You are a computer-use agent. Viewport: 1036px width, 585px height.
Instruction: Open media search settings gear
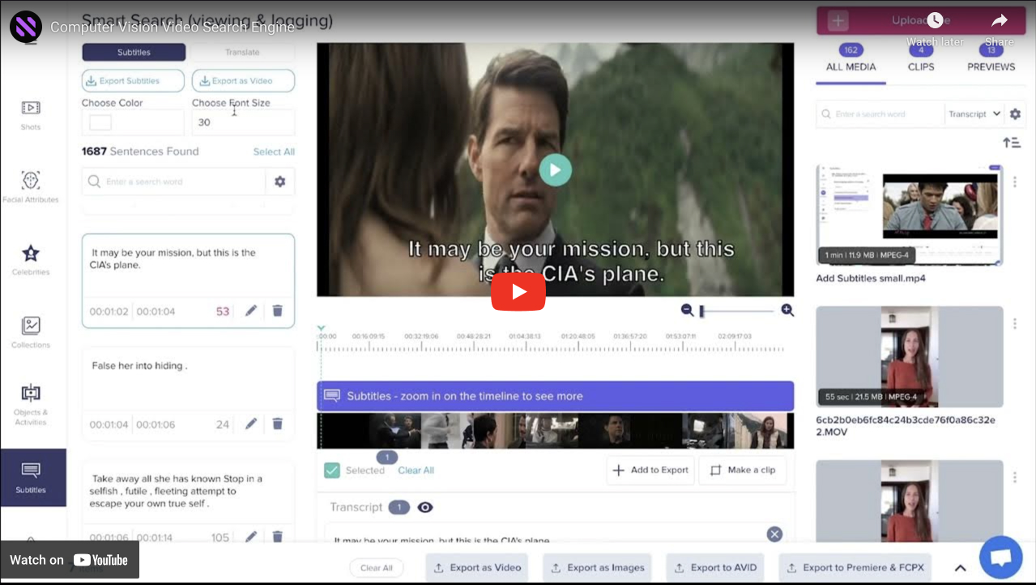click(x=1015, y=114)
